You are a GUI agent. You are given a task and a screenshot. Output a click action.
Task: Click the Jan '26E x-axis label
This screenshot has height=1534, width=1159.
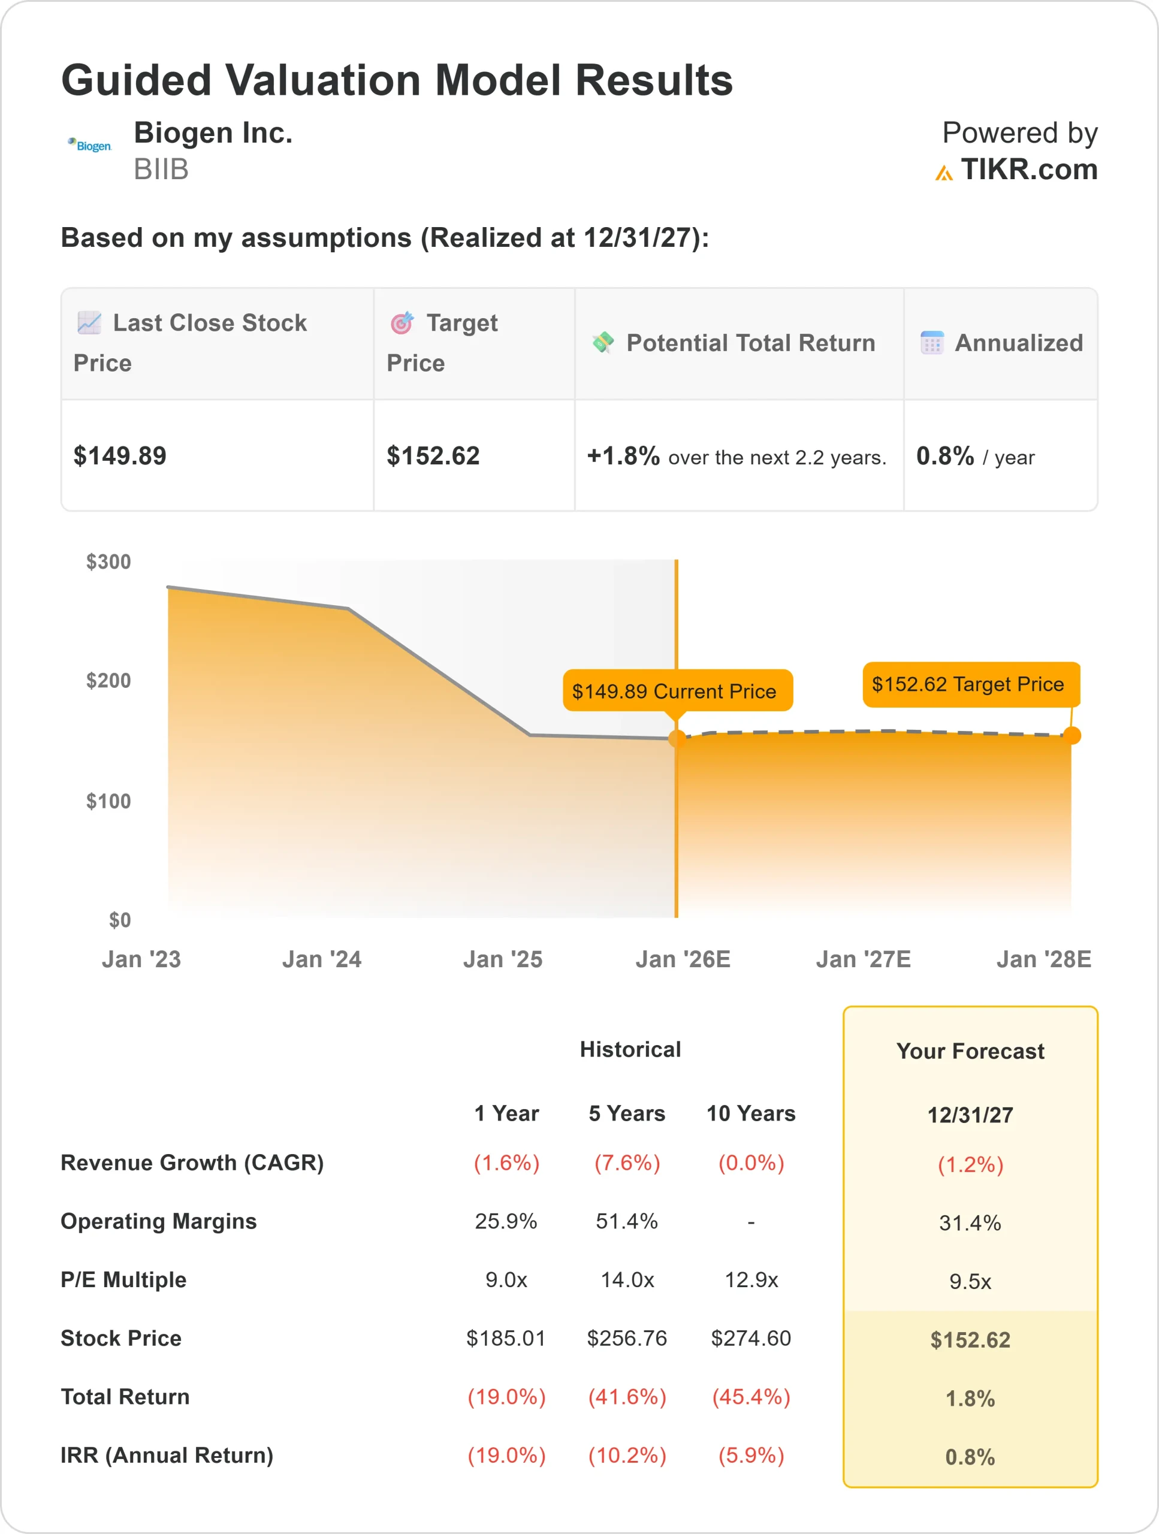coord(683,959)
